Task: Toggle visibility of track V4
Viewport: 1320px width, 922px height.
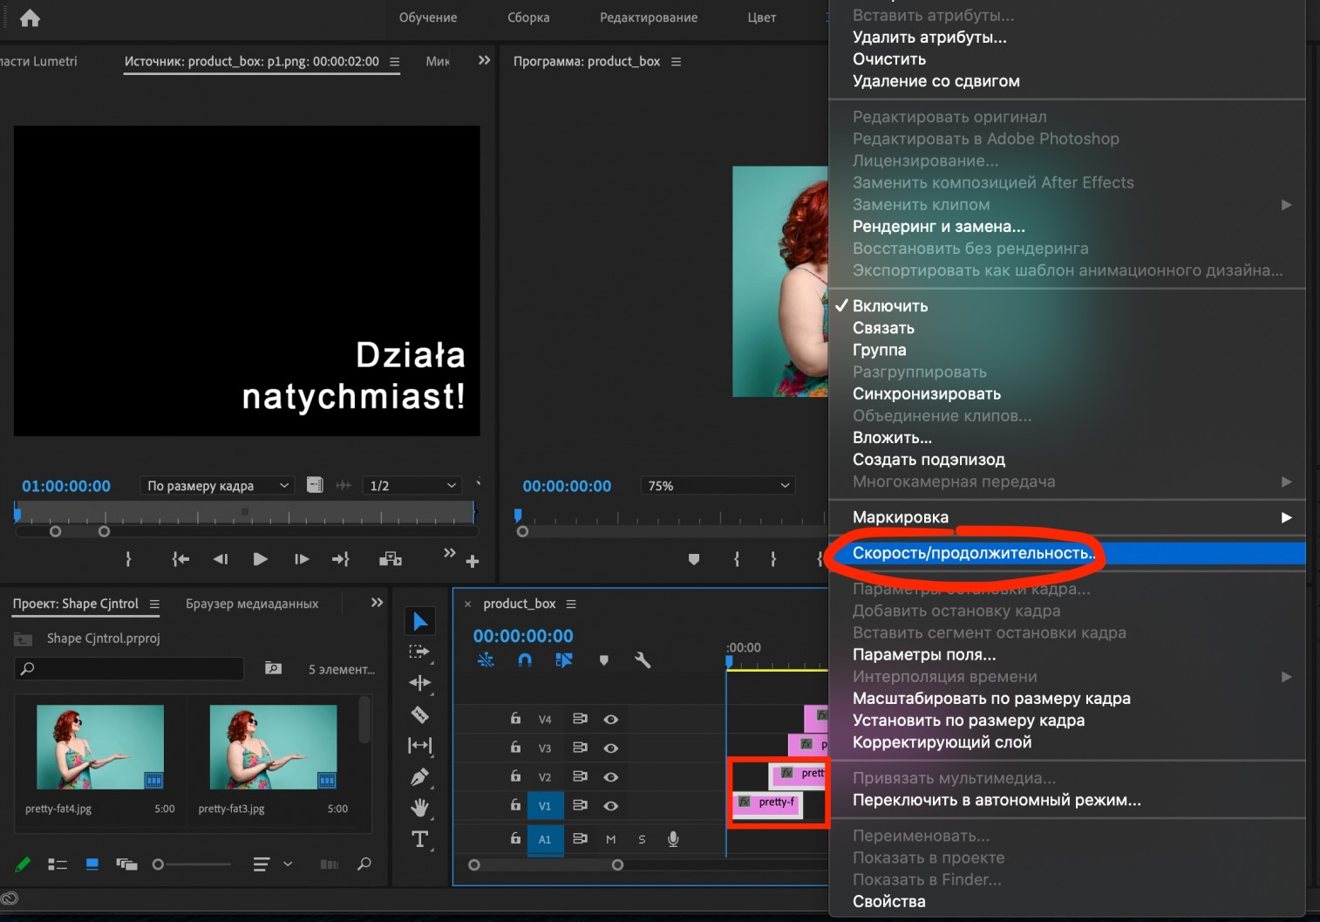Action: (611, 720)
